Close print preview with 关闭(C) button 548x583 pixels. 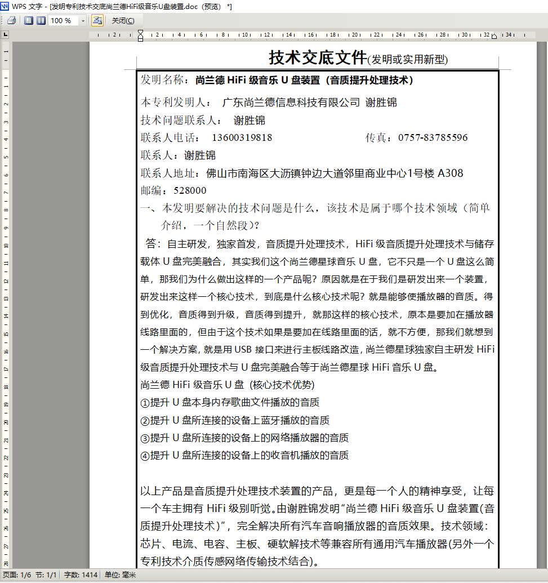[x=123, y=21]
